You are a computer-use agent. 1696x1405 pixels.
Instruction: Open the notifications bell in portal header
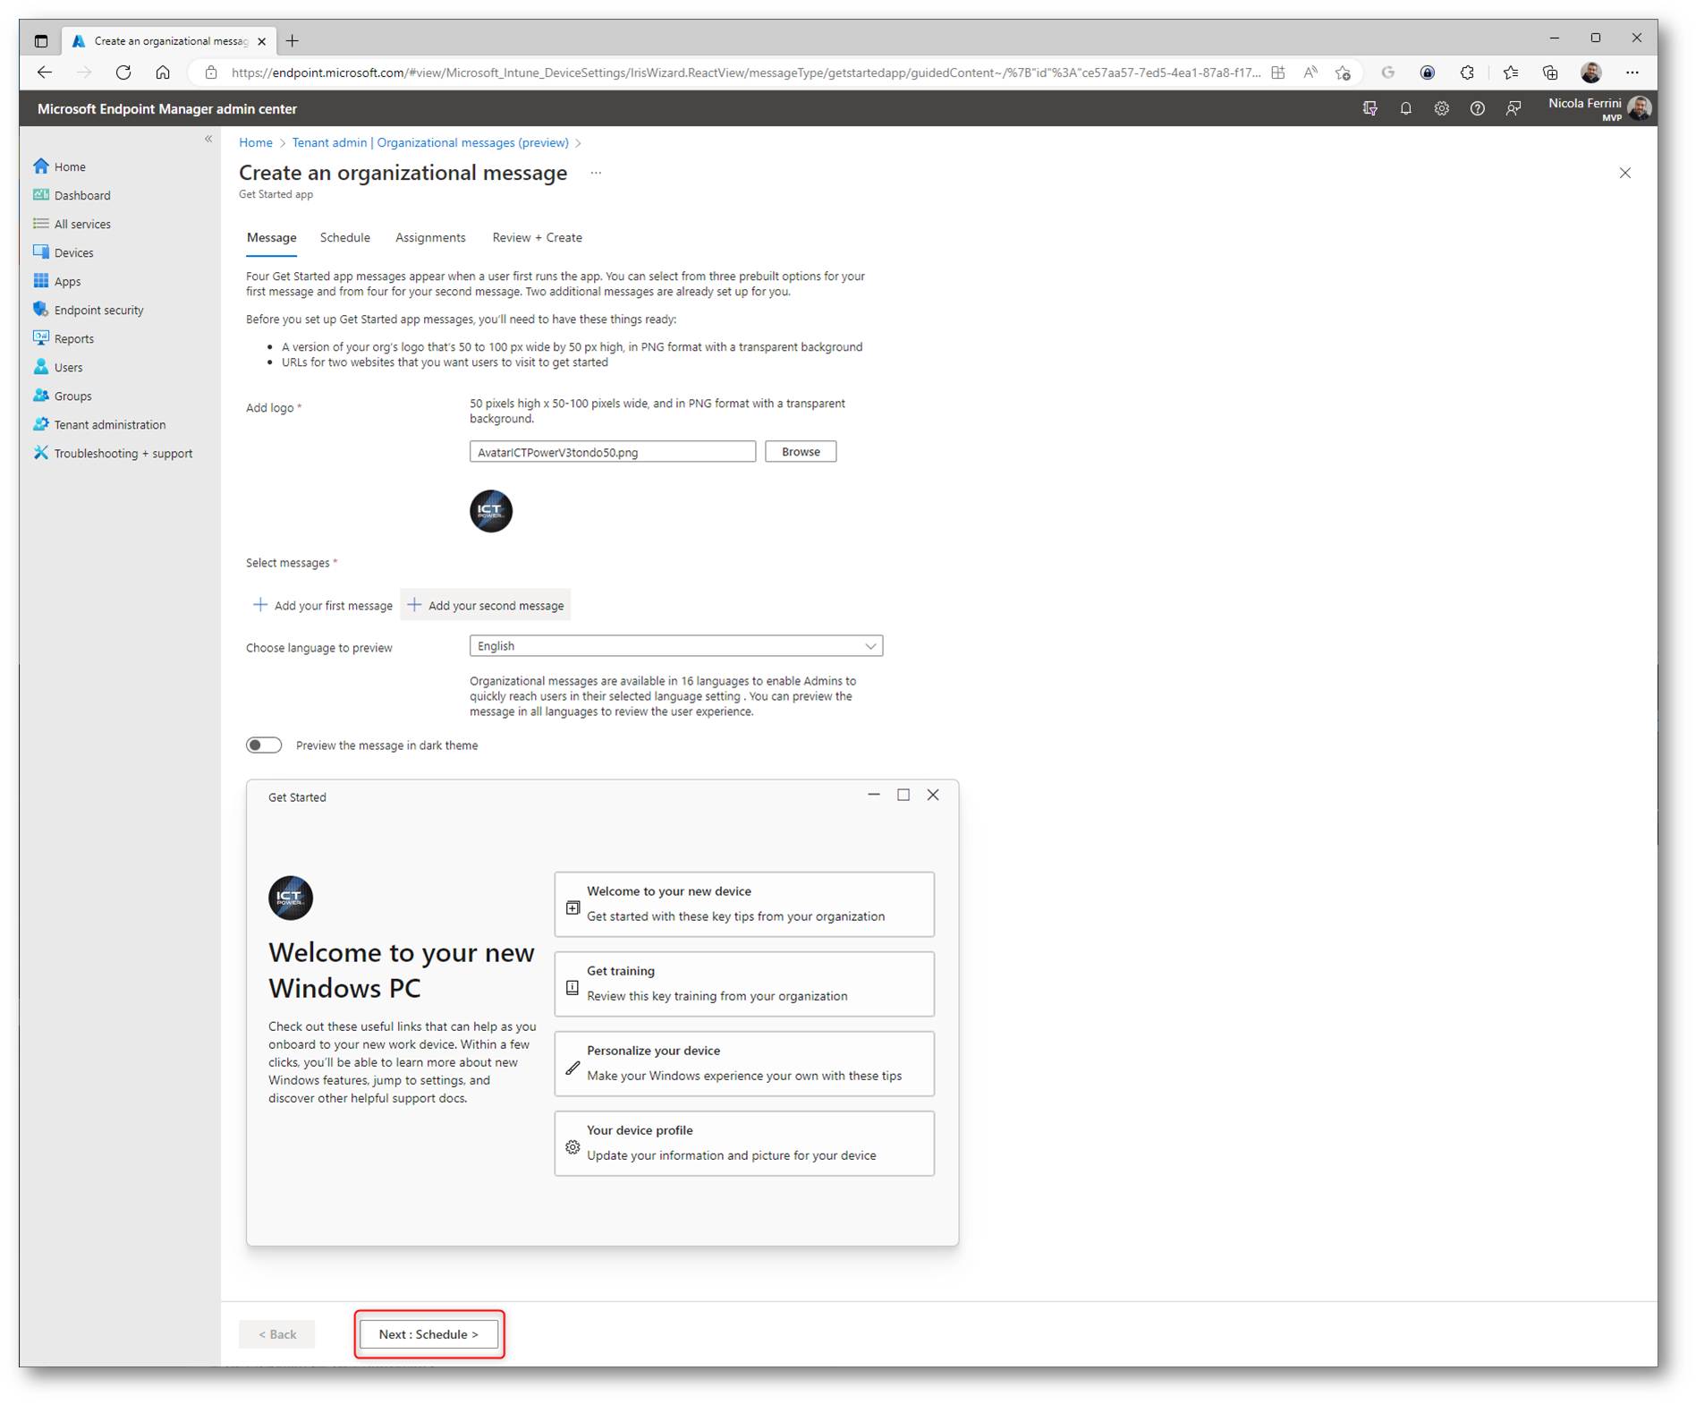coord(1405,108)
